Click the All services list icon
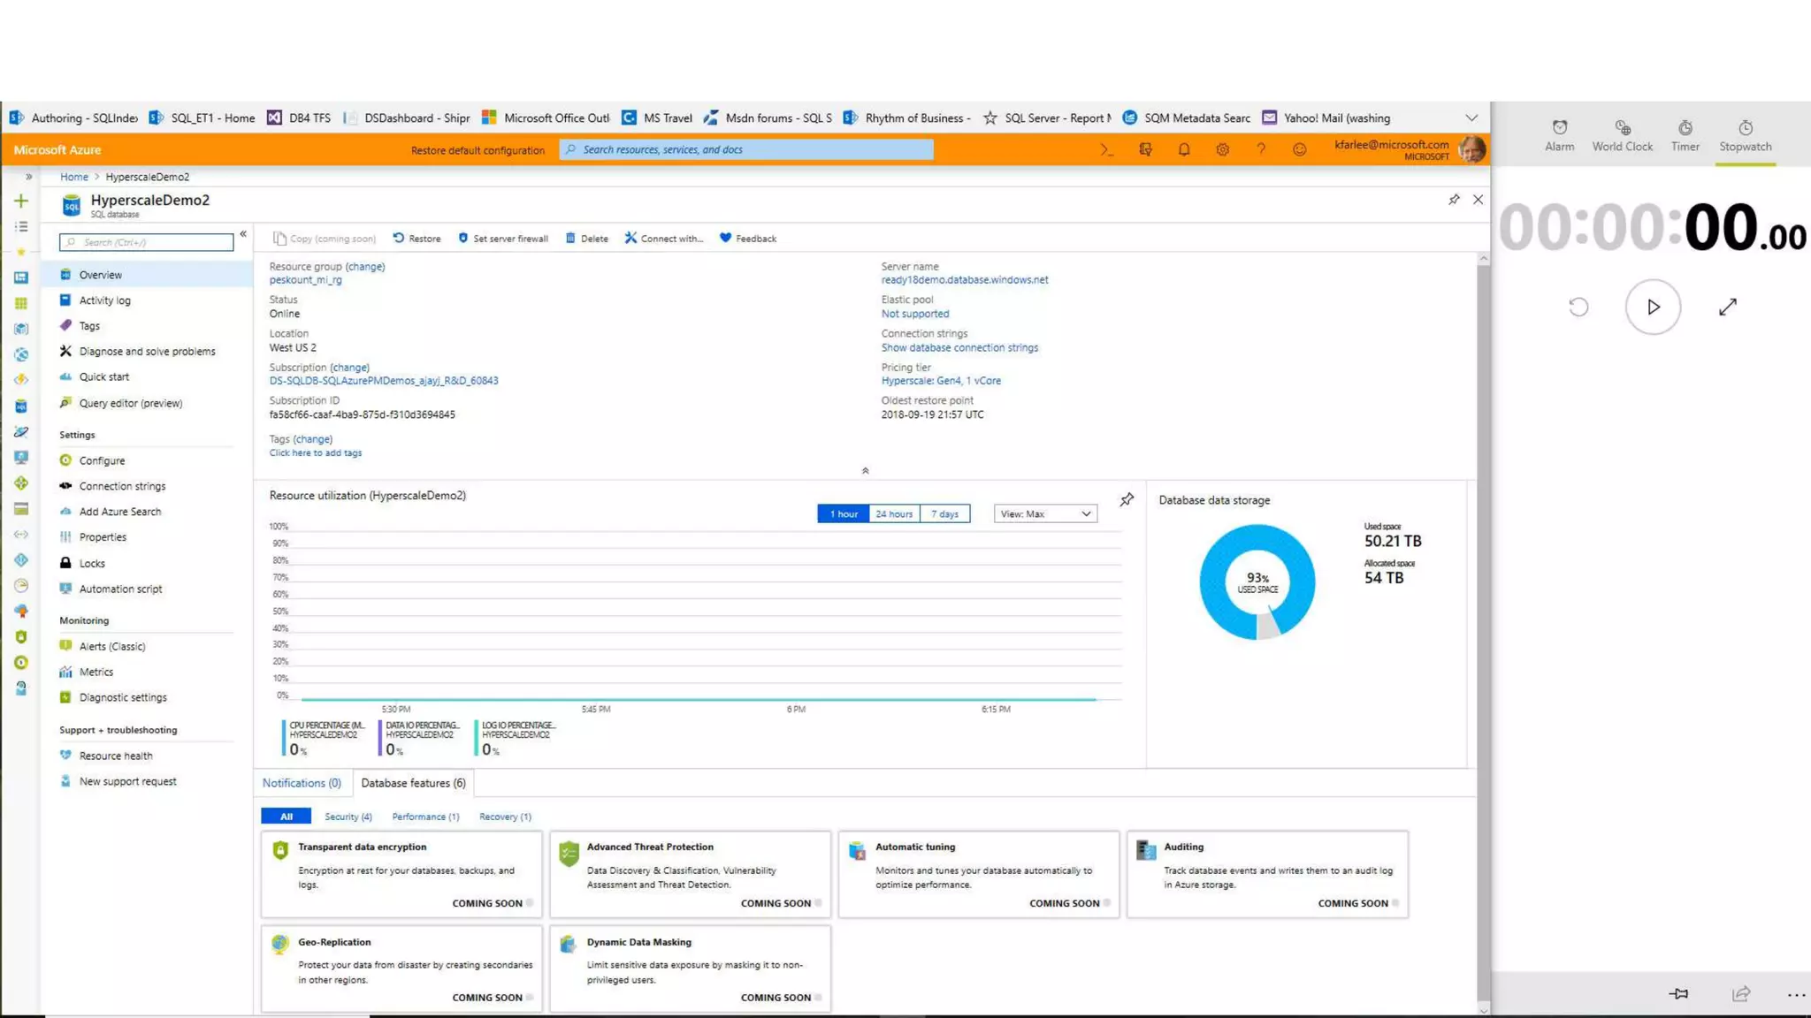 click(x=21, y=227)
